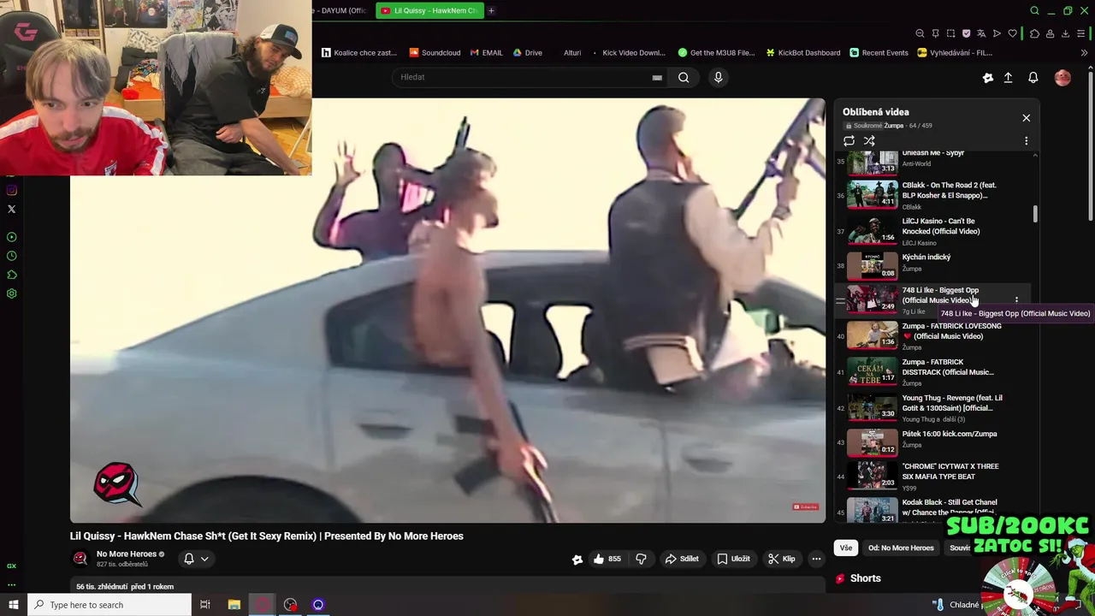
Task: Play Pátek 16:00 kick.com/Zumpa item
Action: coord(932,441)
